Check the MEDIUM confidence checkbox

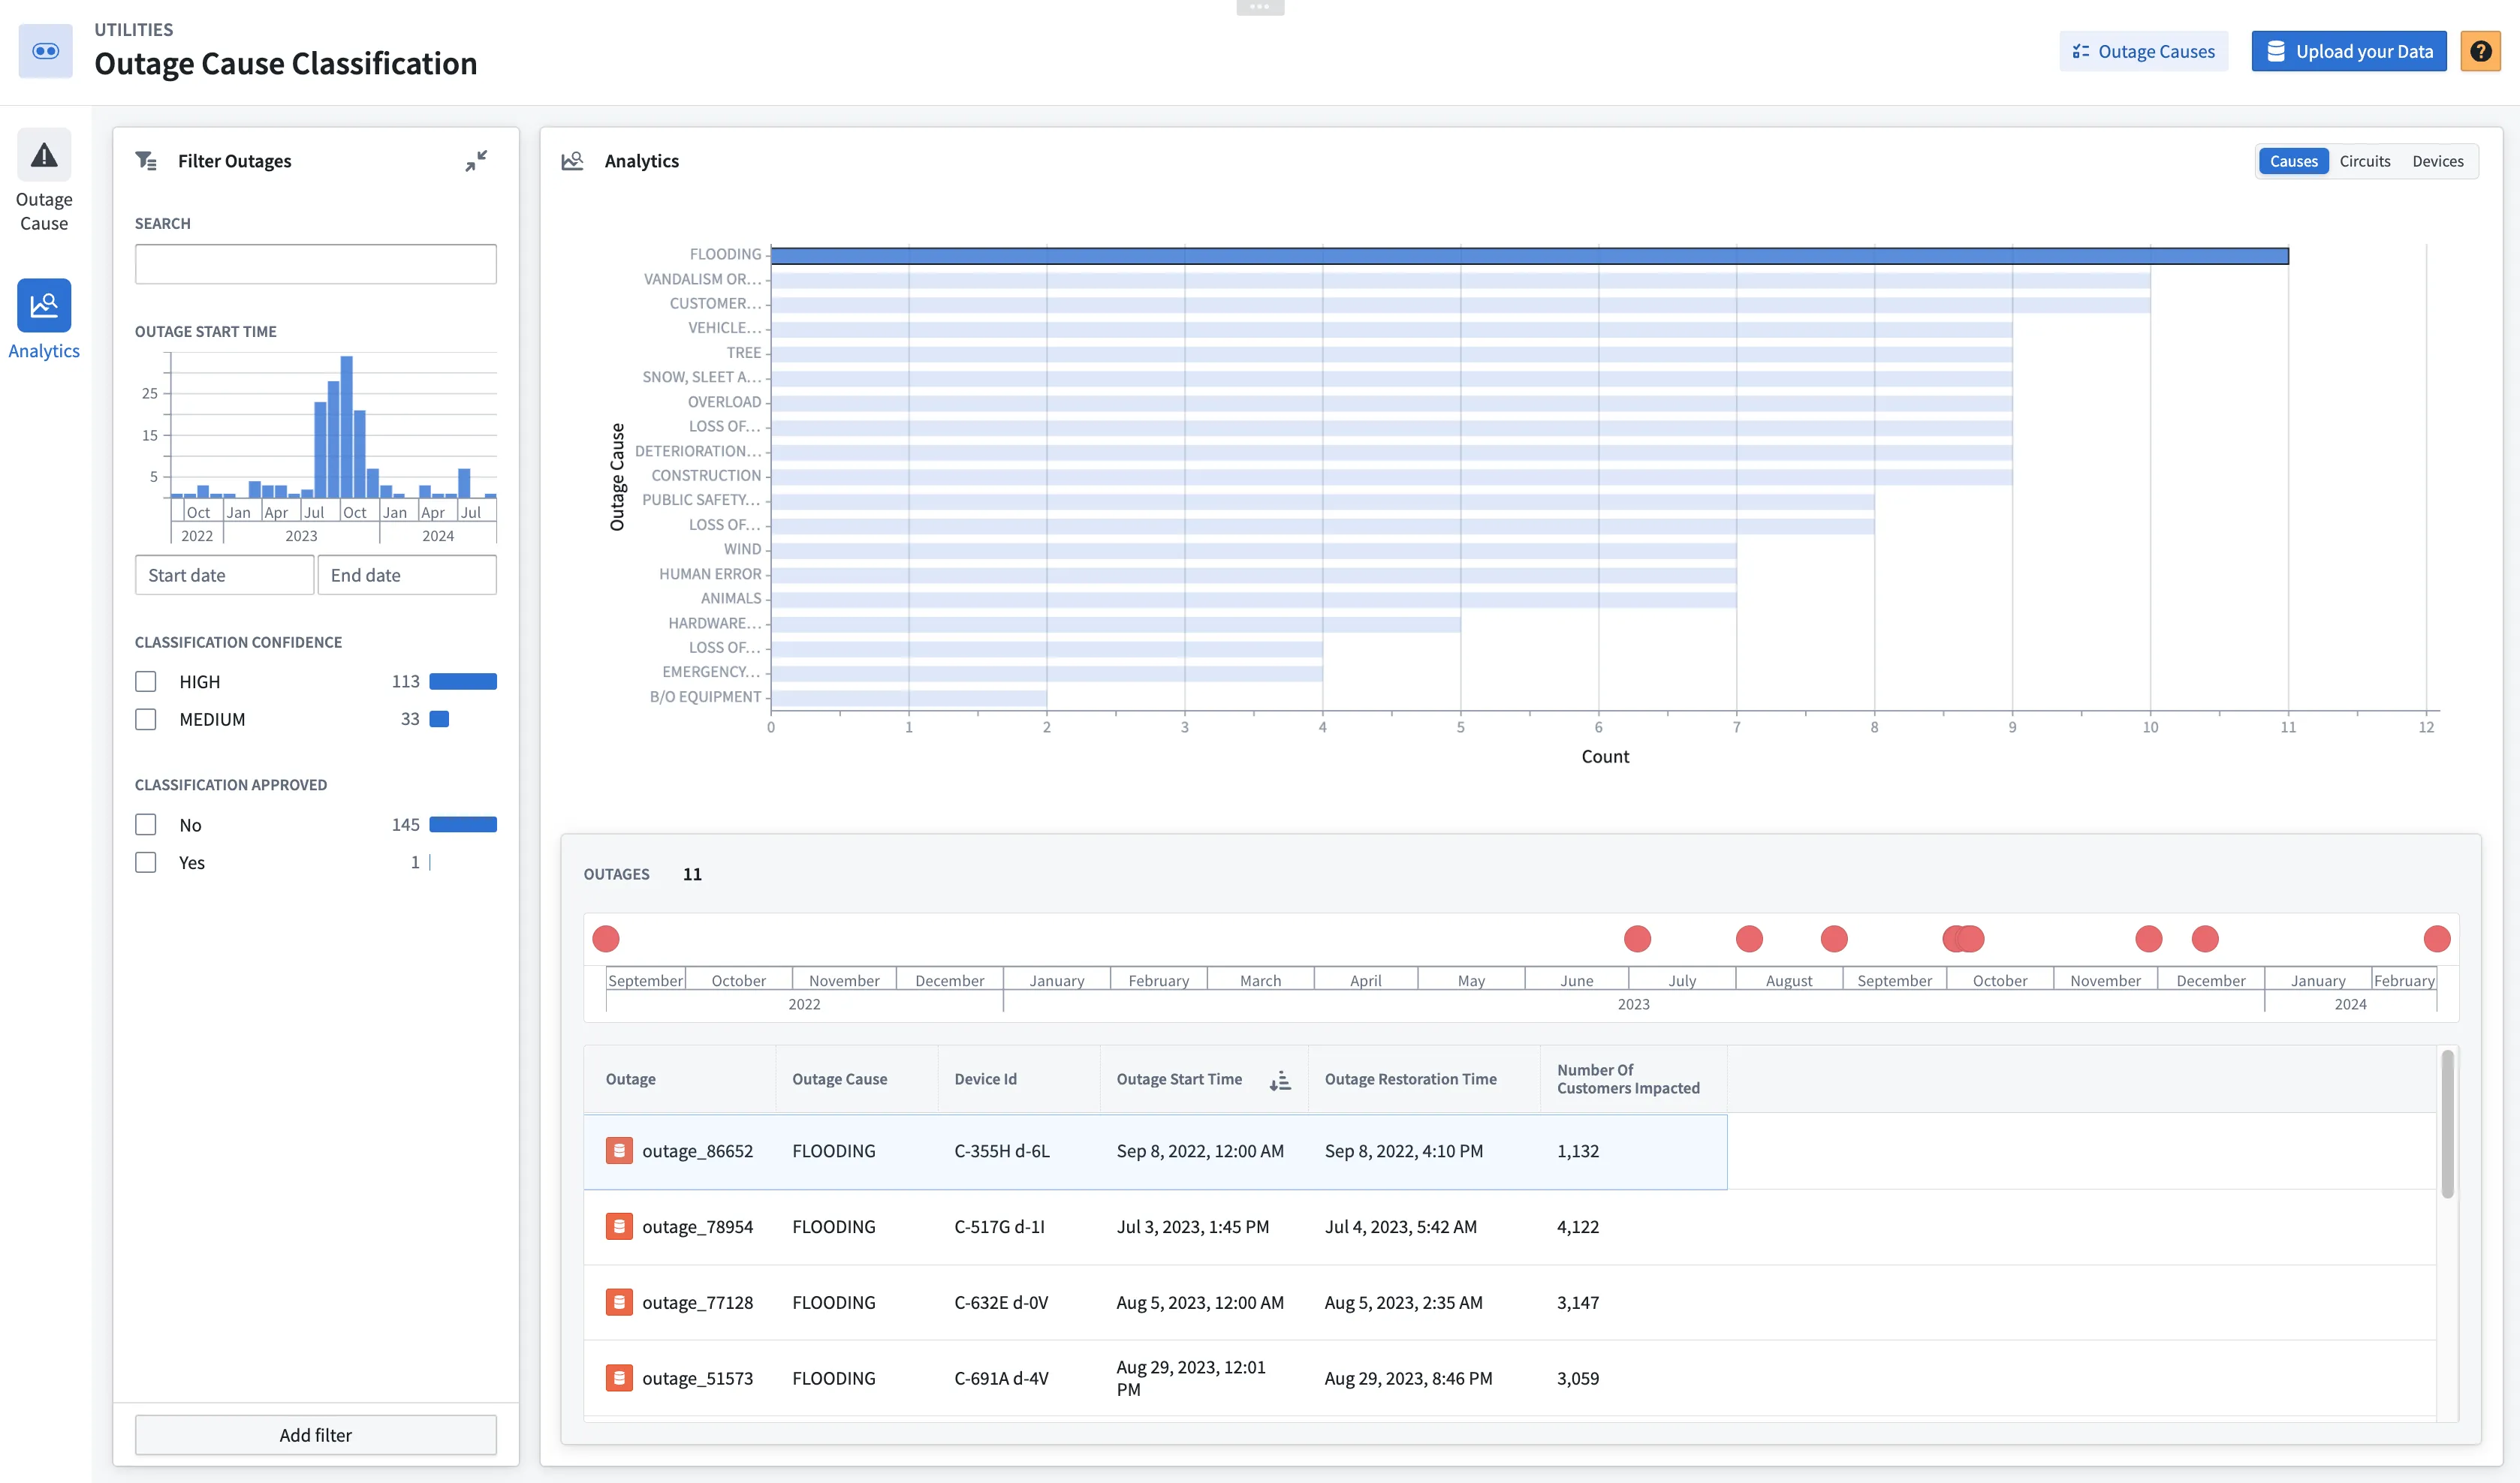[x=146, y=720]
